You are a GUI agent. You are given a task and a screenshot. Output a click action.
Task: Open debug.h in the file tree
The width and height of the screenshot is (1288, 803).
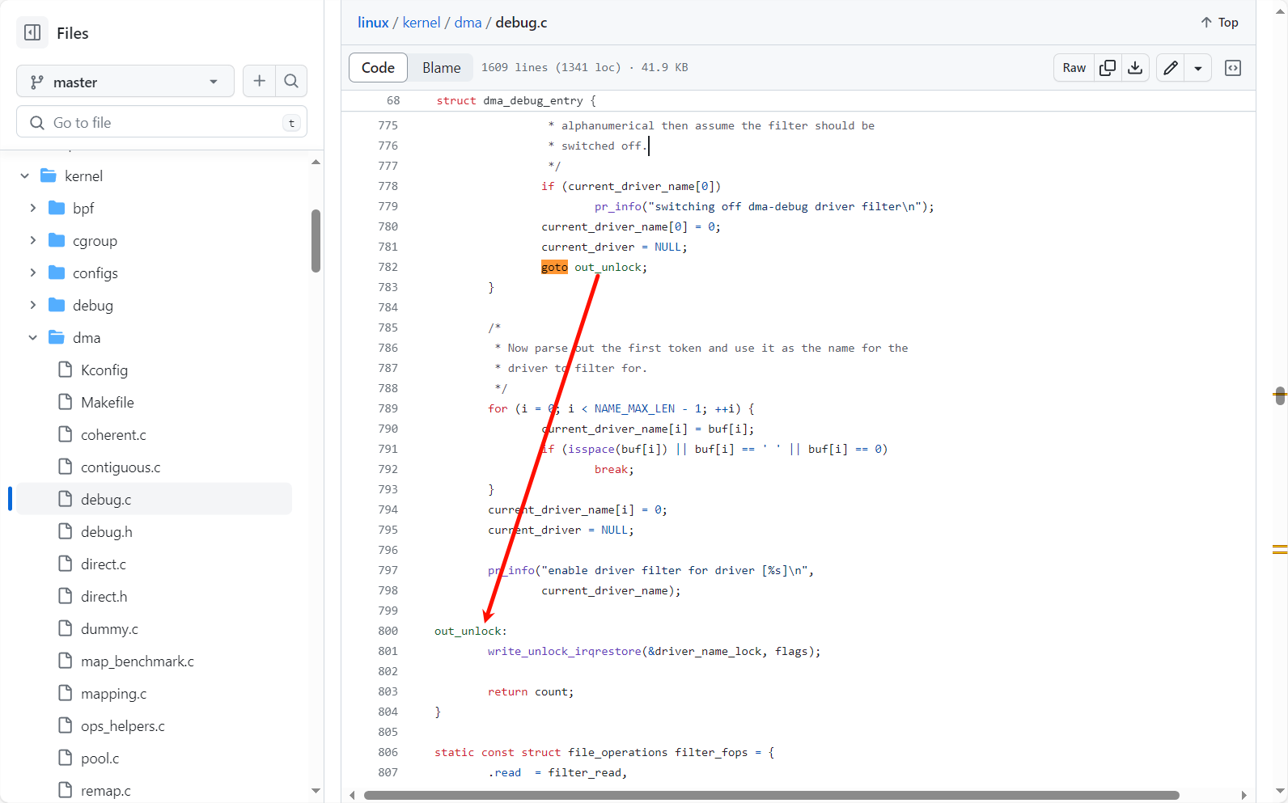(106, 531)
